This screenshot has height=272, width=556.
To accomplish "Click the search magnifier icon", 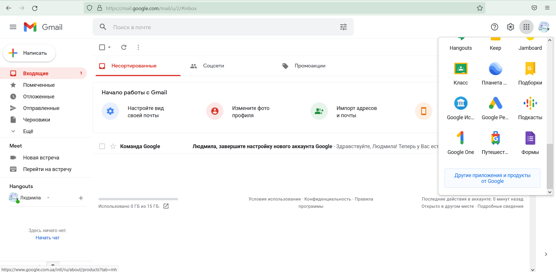I will click(103, 27).
